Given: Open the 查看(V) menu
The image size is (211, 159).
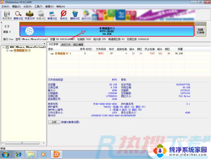Looking at the screenshot, I should pyautogui.click(x=49, y=7).
